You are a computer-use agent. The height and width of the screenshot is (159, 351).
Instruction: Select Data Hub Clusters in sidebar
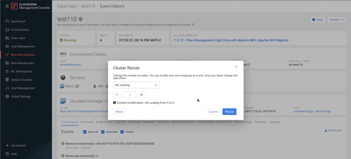point(23,55)
